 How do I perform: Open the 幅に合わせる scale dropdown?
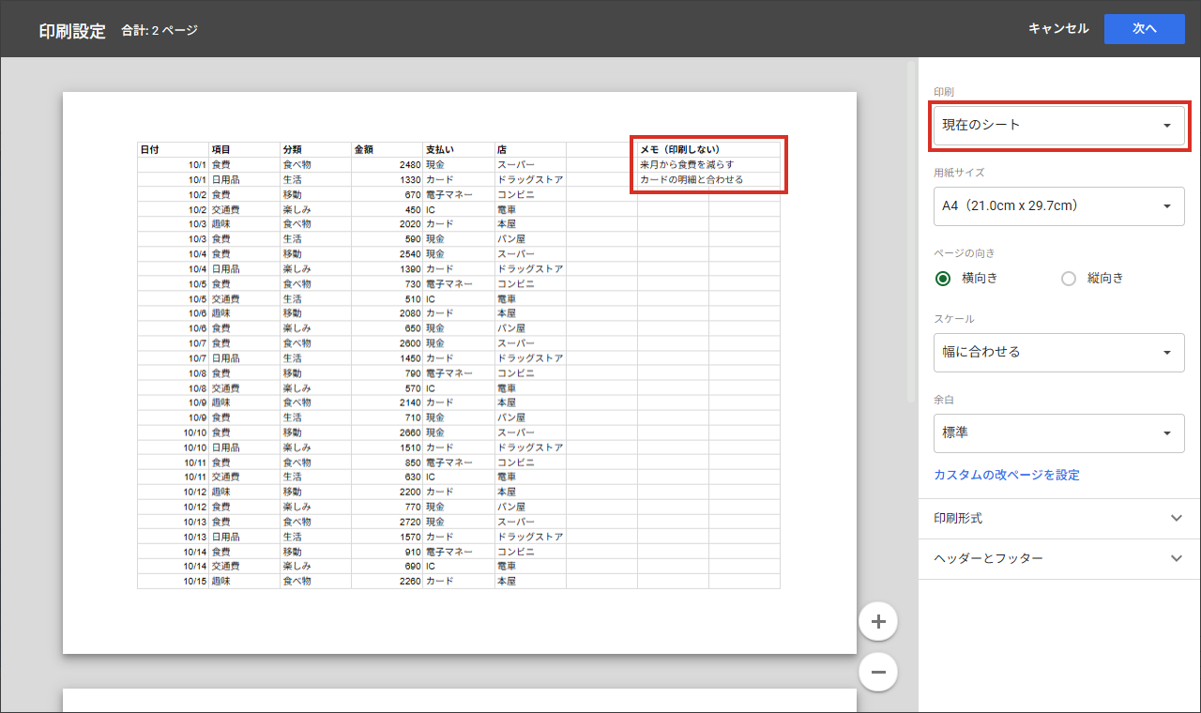(1058, 352)
